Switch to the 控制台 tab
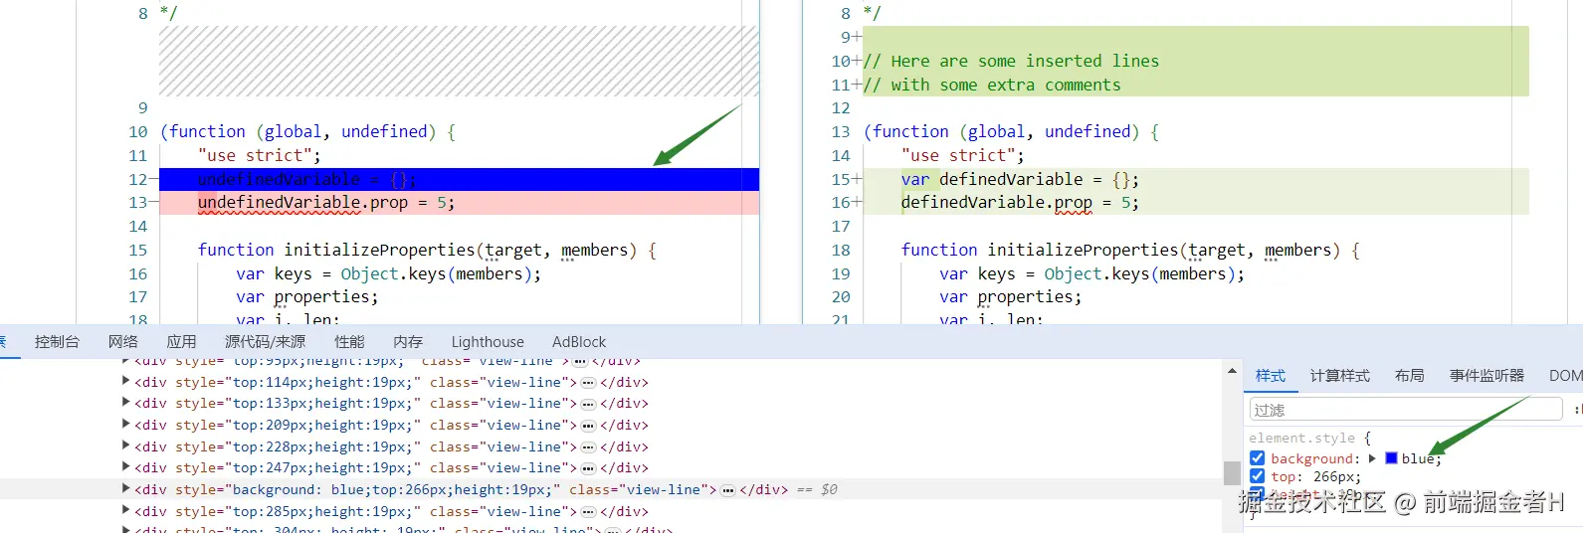 (57, 341)
